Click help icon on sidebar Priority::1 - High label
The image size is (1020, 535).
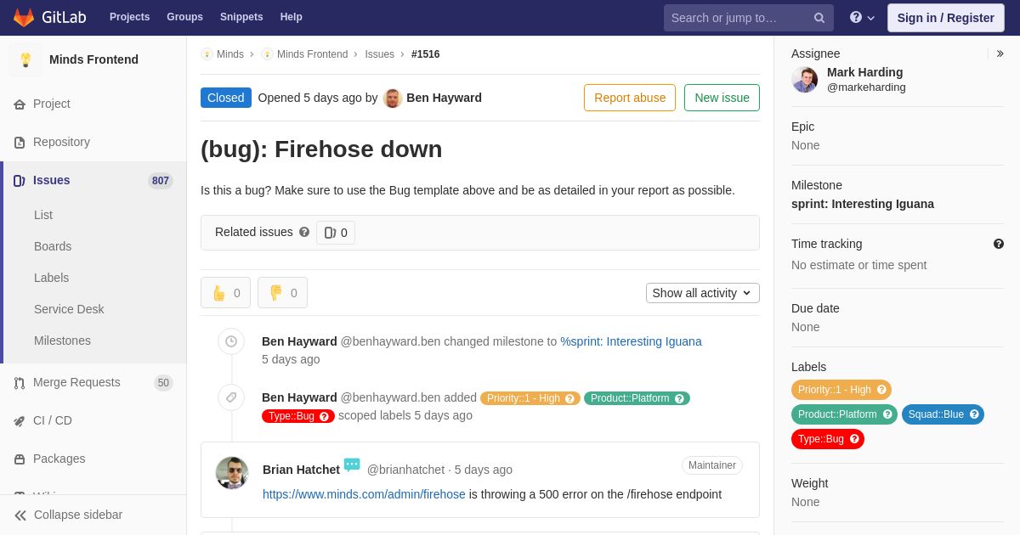click(881, 390)
